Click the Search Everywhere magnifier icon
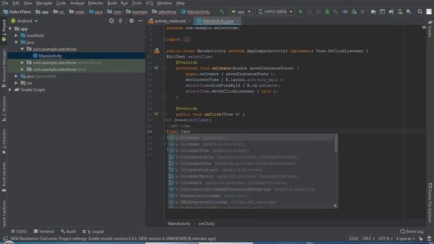The height and width of the screenshot is (244, 434). tap(420, 12)
